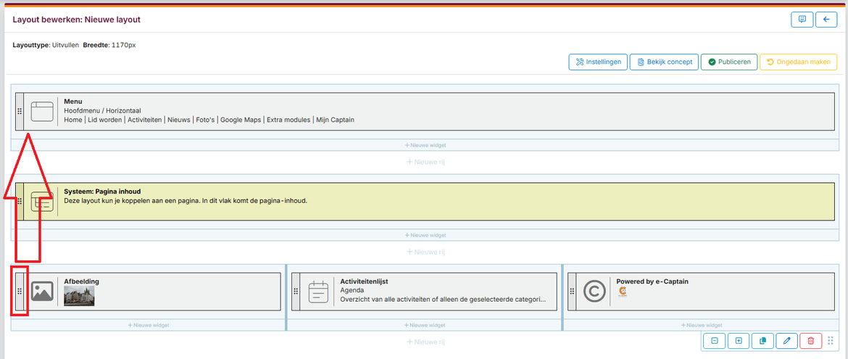Click the drag handle of Afbeelding widget

[20, 292]
